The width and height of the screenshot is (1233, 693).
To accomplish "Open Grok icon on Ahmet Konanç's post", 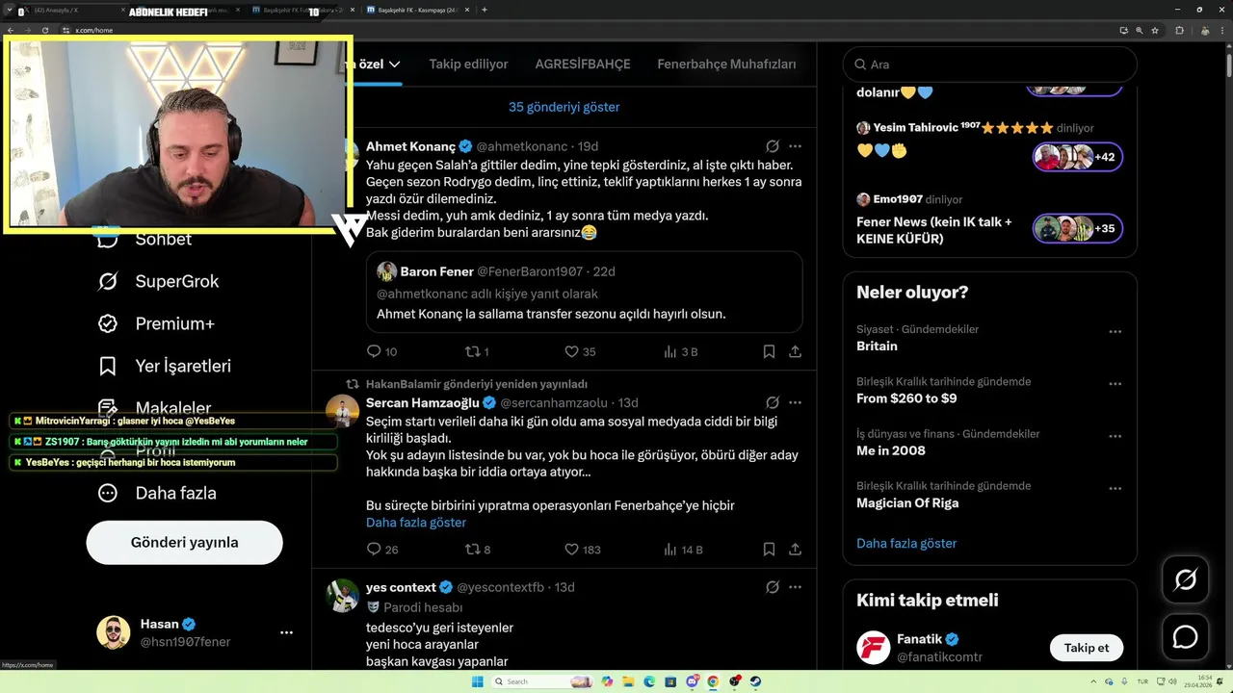I will (772, 146).
